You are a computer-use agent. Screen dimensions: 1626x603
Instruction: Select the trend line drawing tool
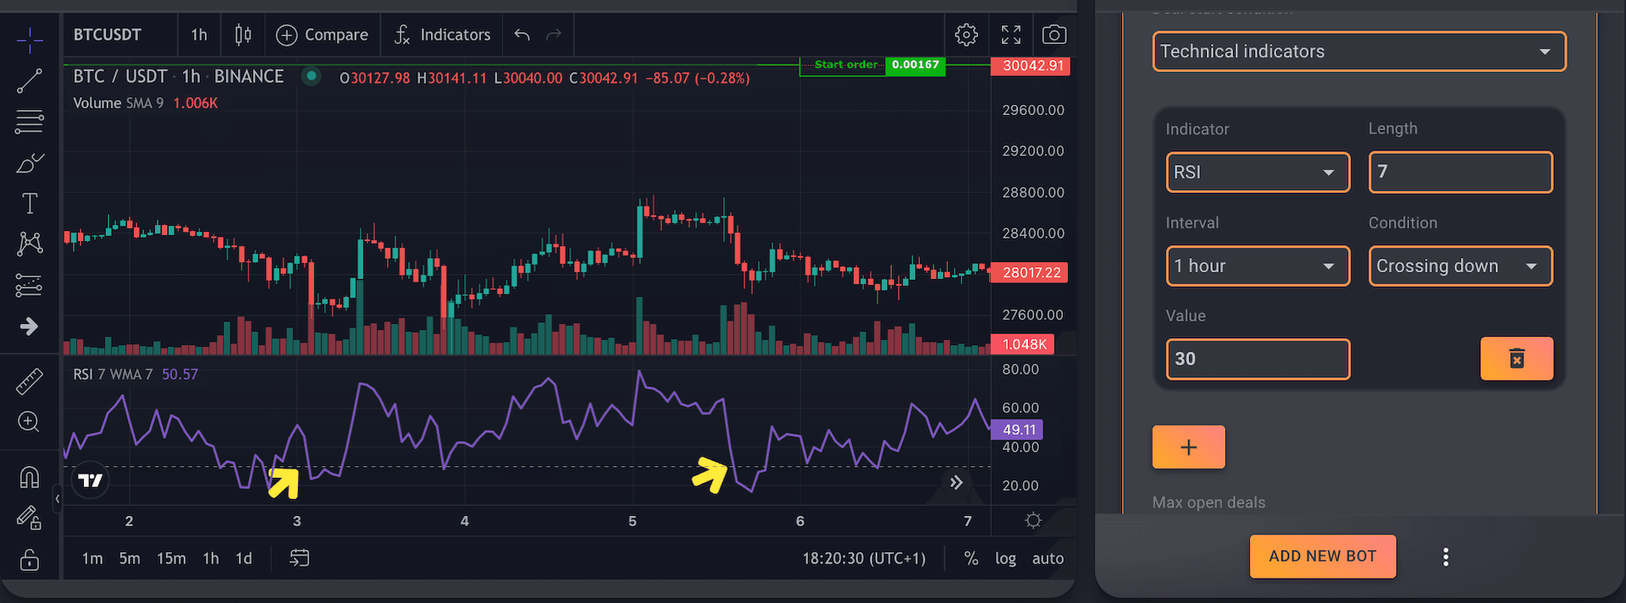tap(30, 80)
